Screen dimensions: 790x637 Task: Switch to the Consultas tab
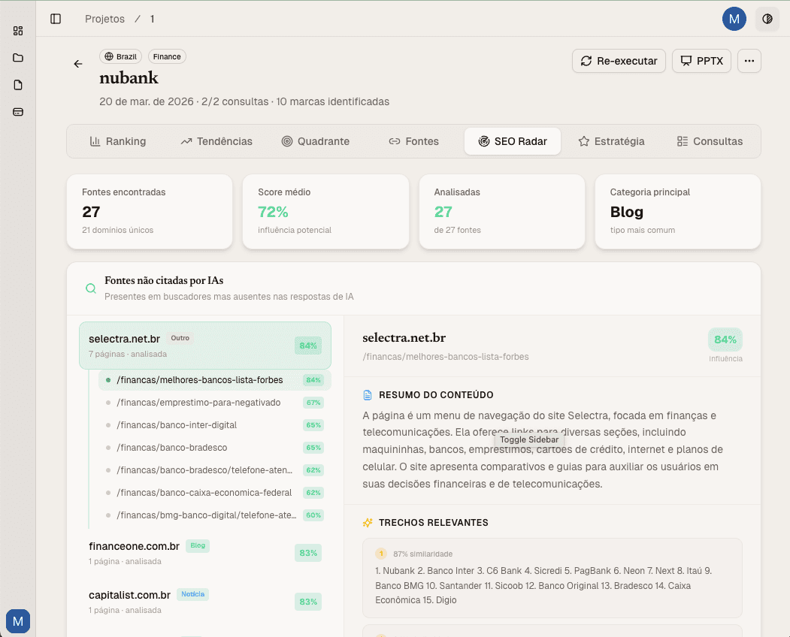pos(710,141)
